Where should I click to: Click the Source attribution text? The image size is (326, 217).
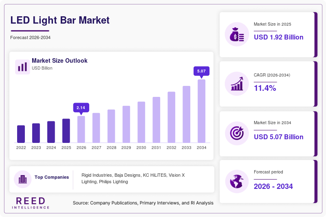(x=143, y=203)
